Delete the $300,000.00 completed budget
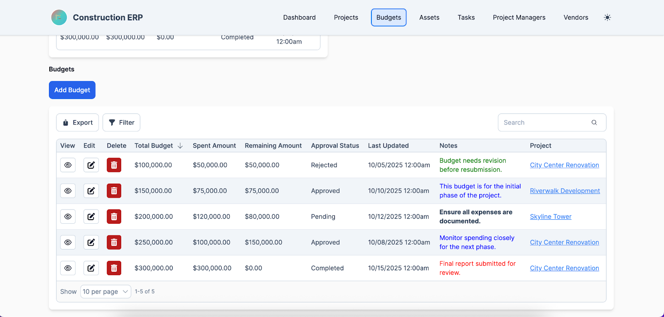 point(114,268)
